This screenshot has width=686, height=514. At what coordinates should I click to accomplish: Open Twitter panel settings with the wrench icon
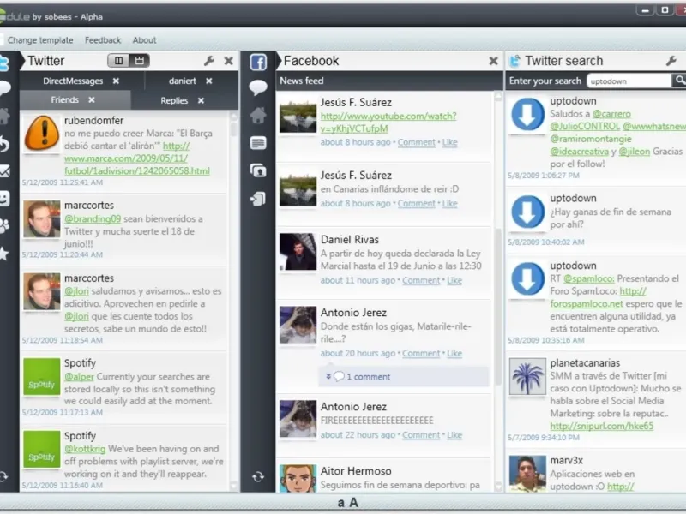(x=208, y=61)
